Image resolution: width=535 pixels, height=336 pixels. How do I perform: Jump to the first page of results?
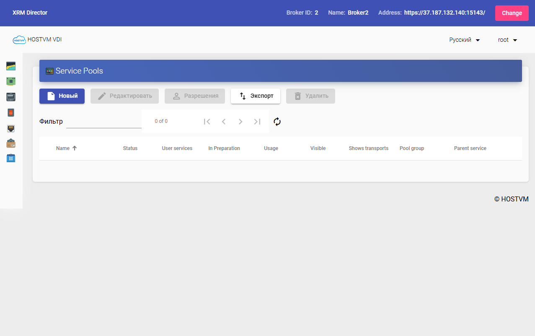pyautogui.click(x=207, y=122)
